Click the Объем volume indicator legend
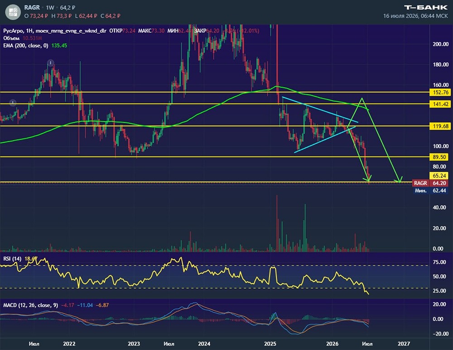The height and width of the screenshot is (350, 453). [x=11, y=38]
